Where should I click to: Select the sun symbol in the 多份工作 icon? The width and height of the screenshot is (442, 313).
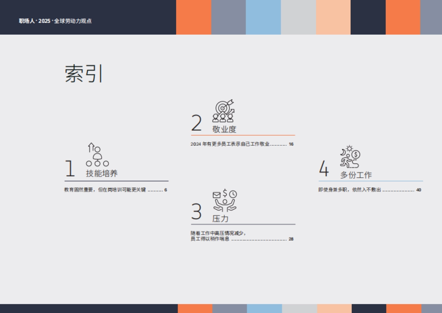pyautogui.click(x=350, y=148)
